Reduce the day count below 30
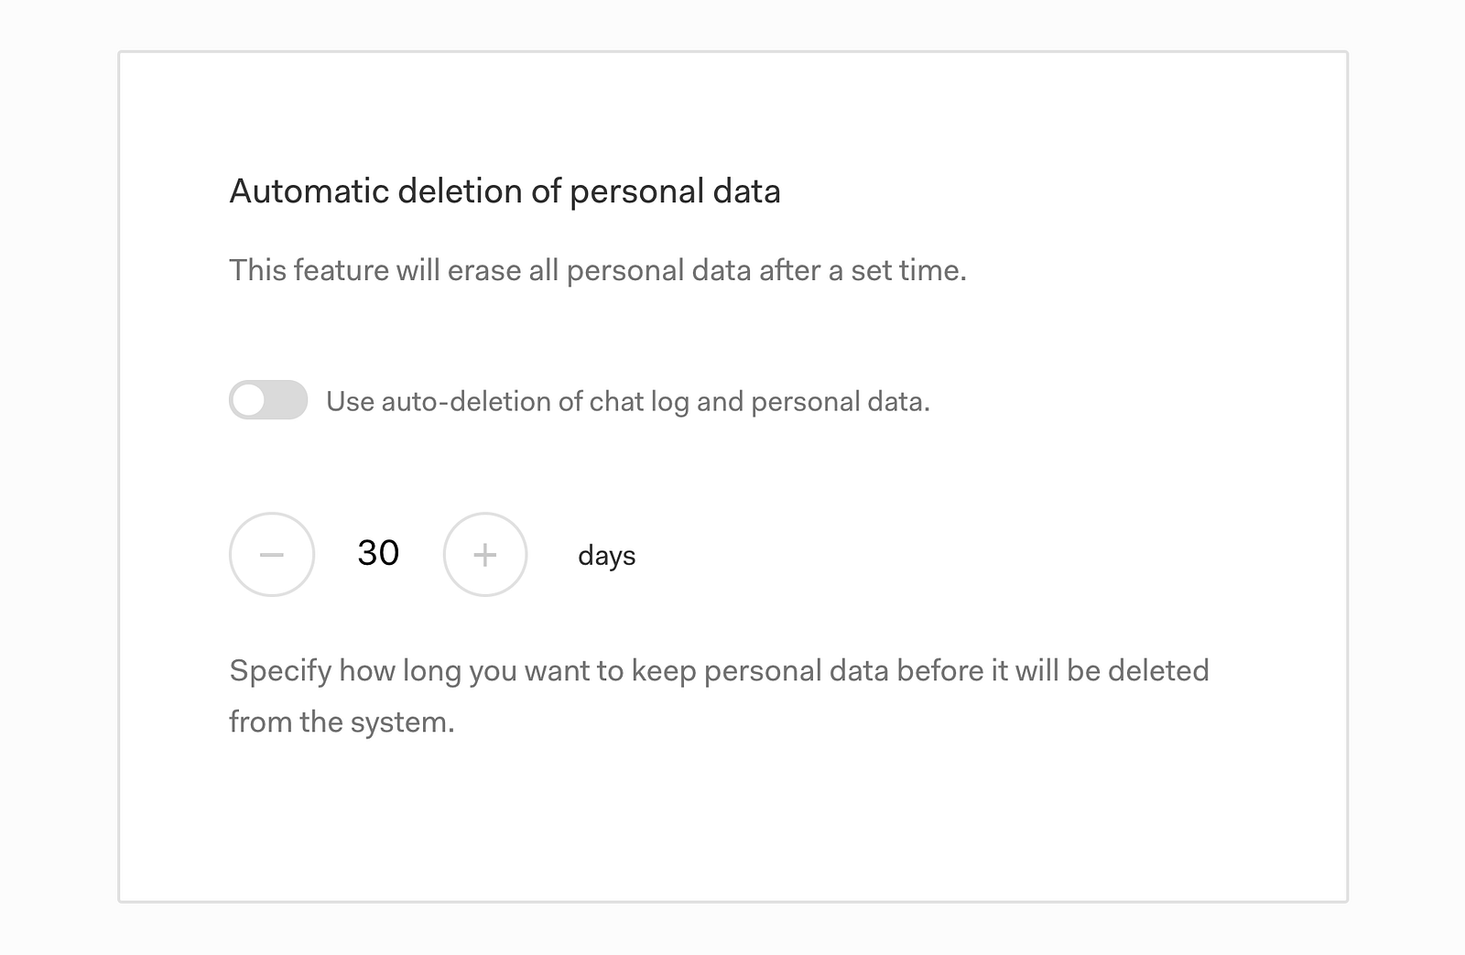 click(x=272, y=555)
